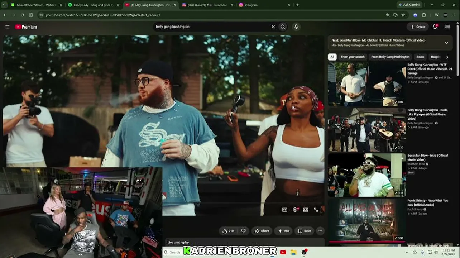Click the Create button
Screen dimensions: 460x258
418,27
